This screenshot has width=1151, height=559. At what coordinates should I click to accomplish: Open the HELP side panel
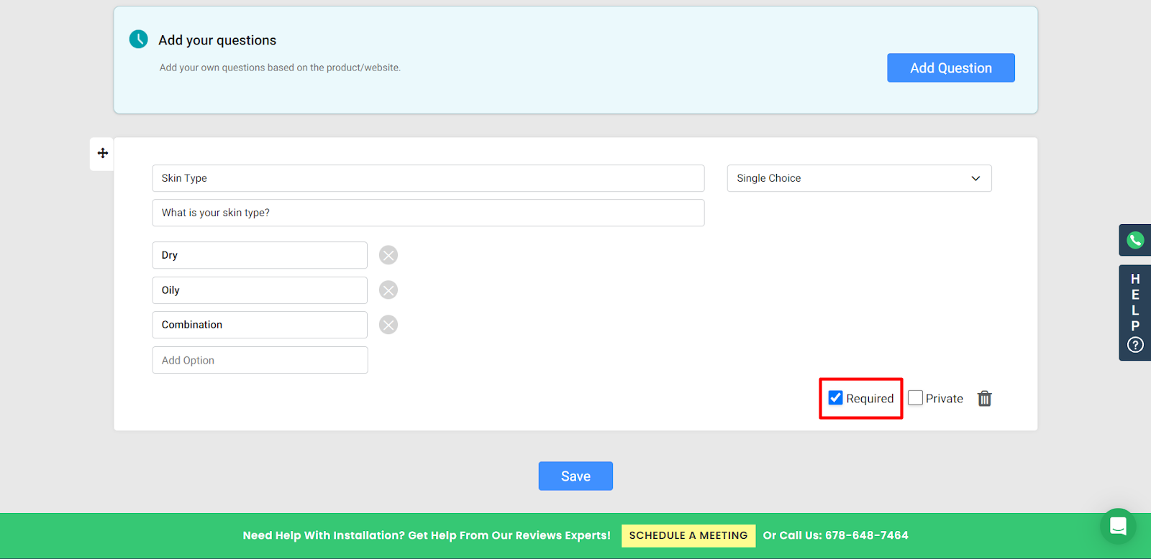tap(1135, 313)
